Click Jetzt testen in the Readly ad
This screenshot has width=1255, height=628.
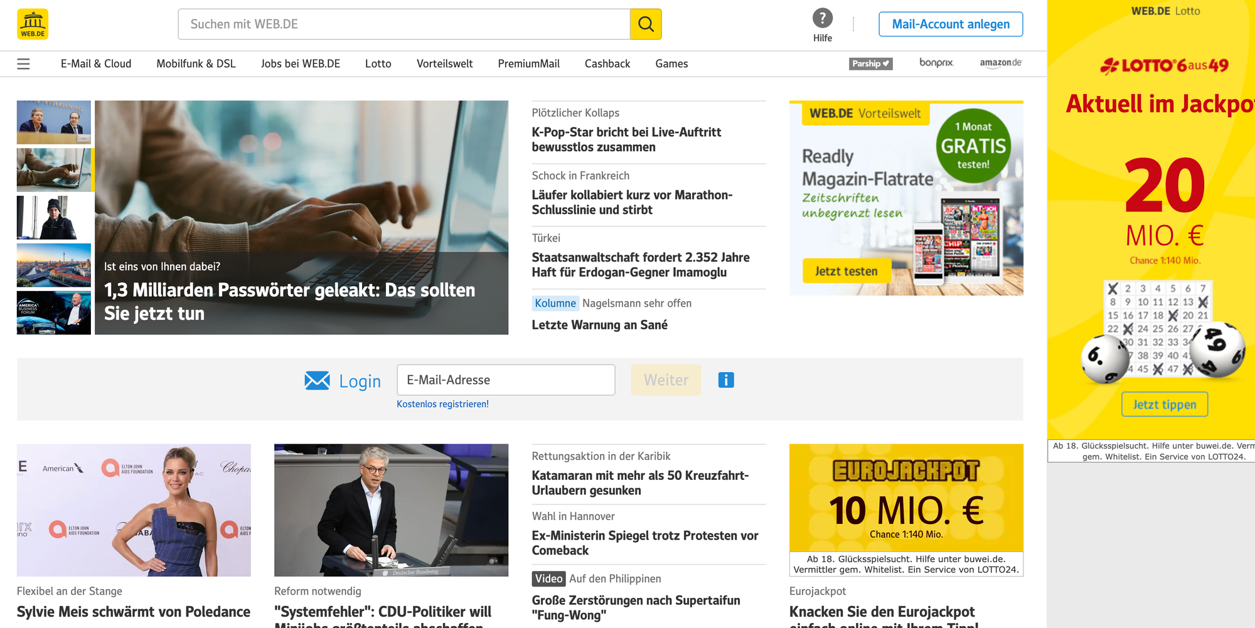(846, 270)
